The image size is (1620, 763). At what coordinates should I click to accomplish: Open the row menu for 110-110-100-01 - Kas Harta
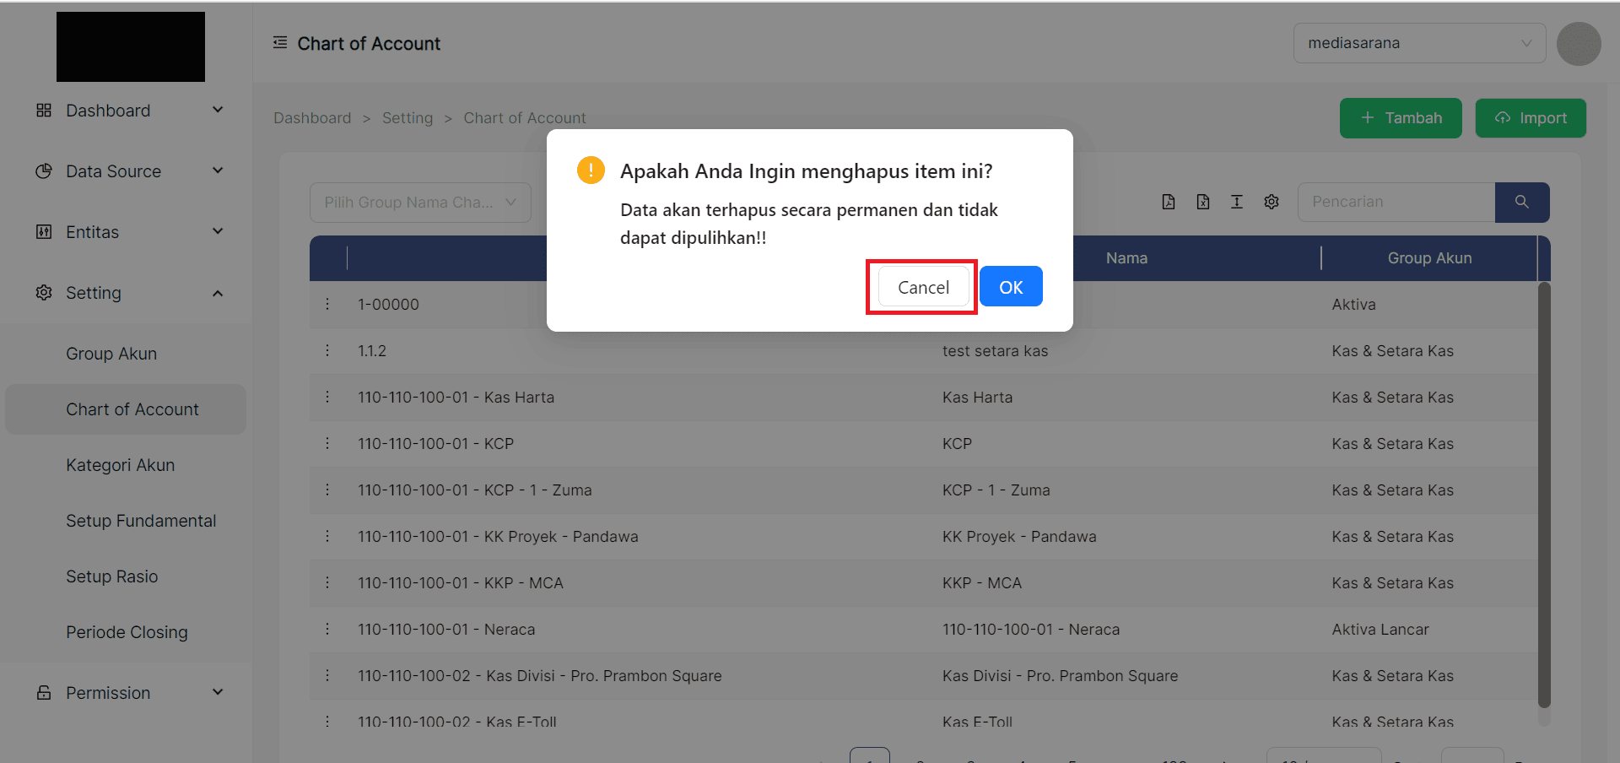(327, 397)
